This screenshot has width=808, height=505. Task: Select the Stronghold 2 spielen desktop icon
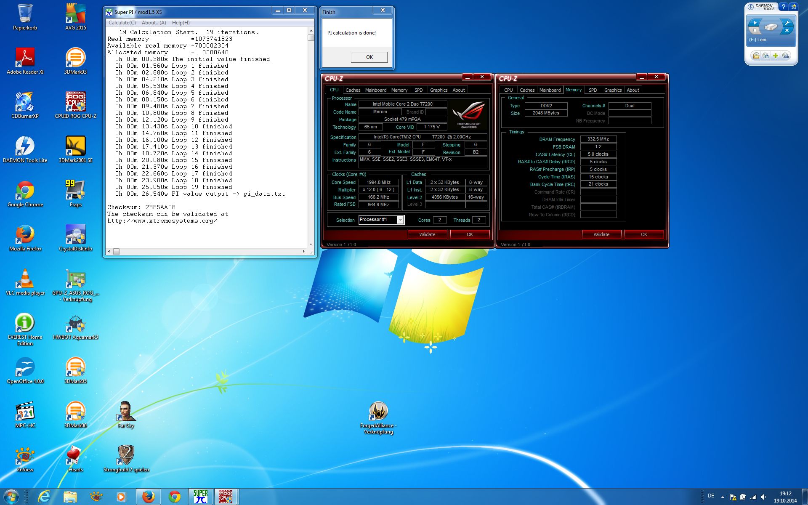coord(126,459)
